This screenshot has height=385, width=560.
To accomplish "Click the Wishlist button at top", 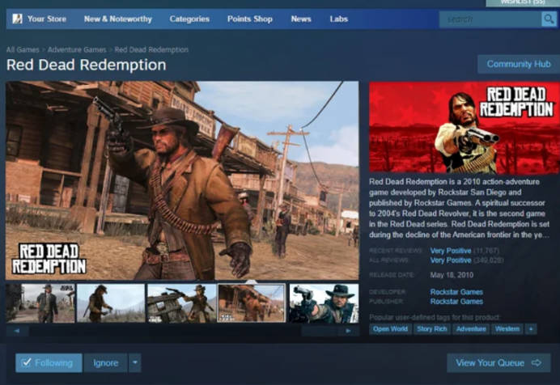I will point(523,2).
